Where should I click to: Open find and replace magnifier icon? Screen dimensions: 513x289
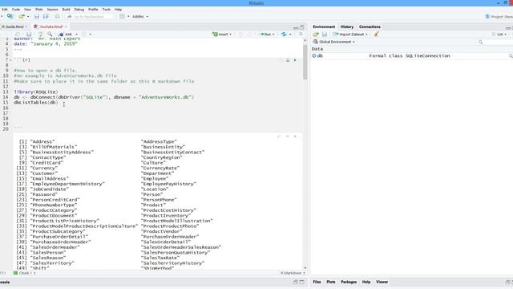(x=50, y=35)
